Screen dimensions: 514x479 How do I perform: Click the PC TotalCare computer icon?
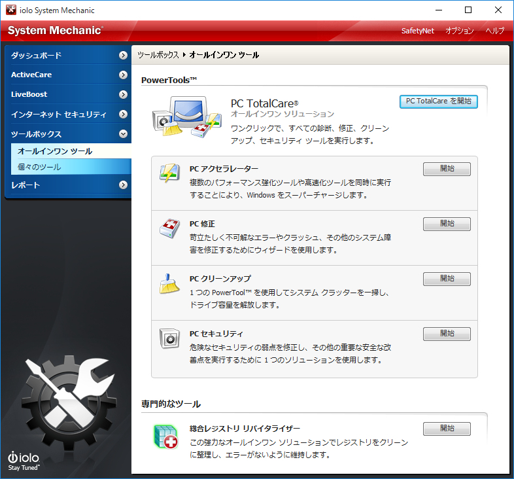[187, 116]
